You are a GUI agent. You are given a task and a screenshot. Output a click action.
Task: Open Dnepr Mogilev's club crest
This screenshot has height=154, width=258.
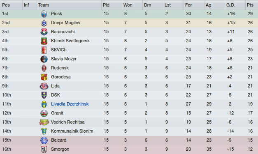[44, 23]
